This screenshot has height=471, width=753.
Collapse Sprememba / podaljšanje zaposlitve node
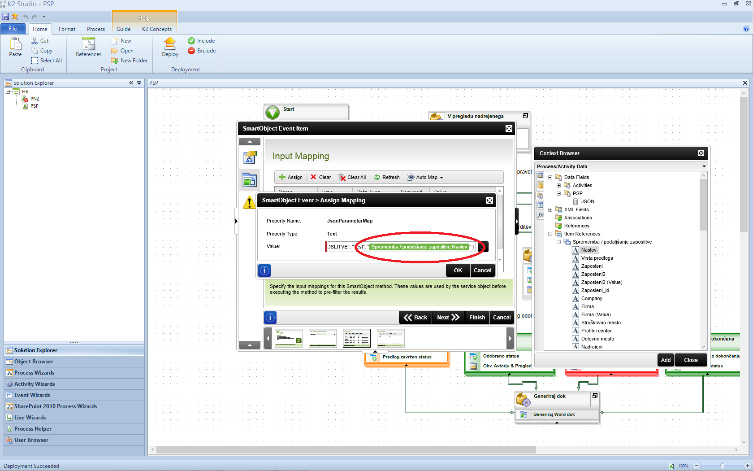(x=558, y=242)
